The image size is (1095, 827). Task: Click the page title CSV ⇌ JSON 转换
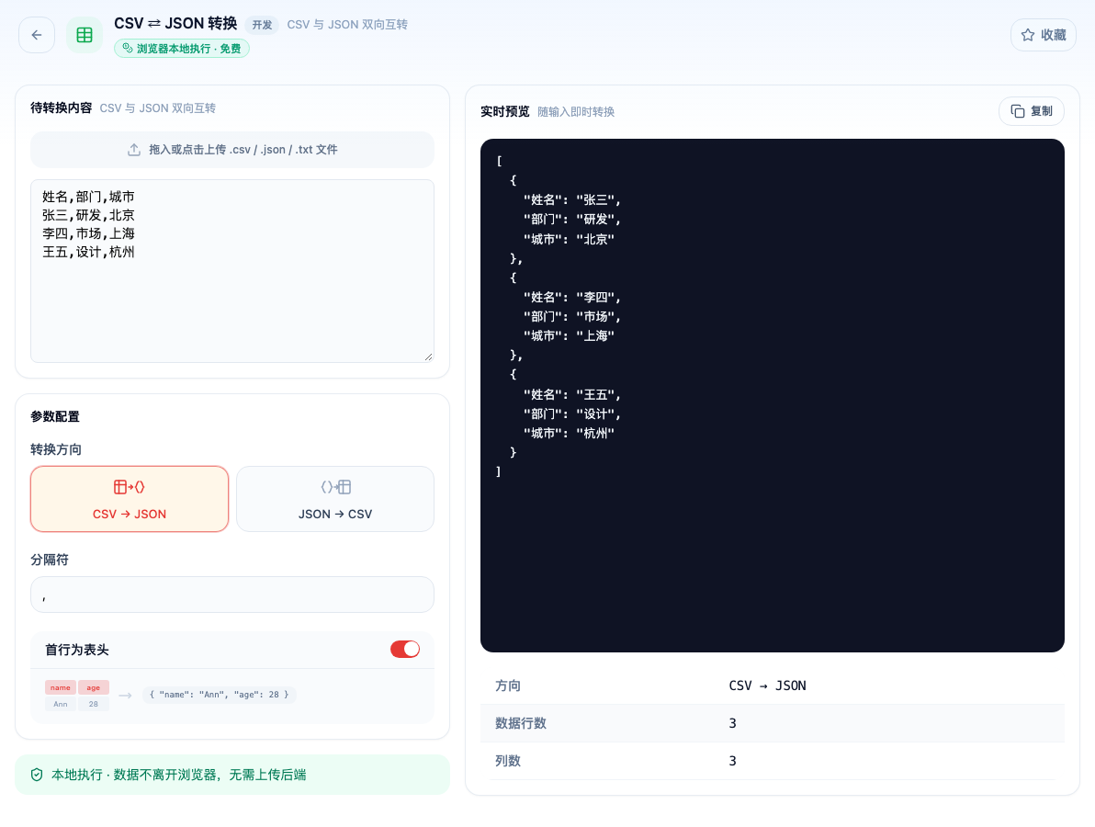(175, 23)
